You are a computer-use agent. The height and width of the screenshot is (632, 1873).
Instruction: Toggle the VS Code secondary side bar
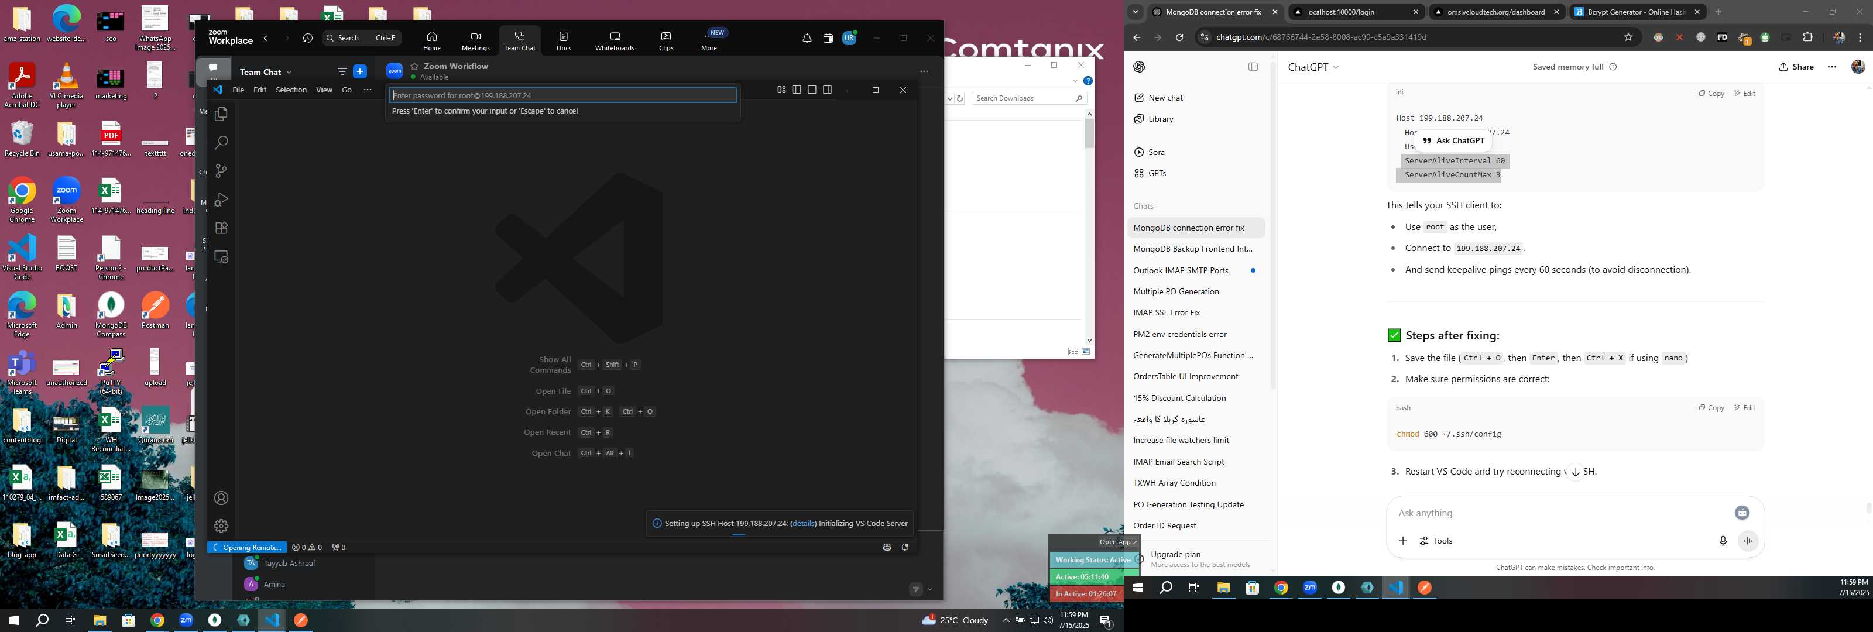[x=826, y=90]
